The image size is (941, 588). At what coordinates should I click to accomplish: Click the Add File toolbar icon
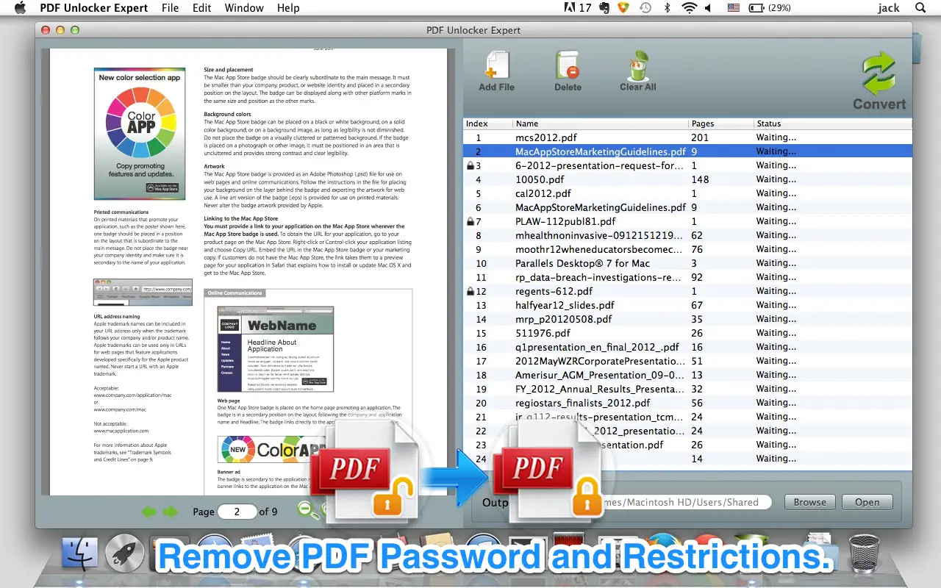497,65
